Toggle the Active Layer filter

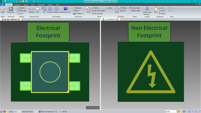135,8
